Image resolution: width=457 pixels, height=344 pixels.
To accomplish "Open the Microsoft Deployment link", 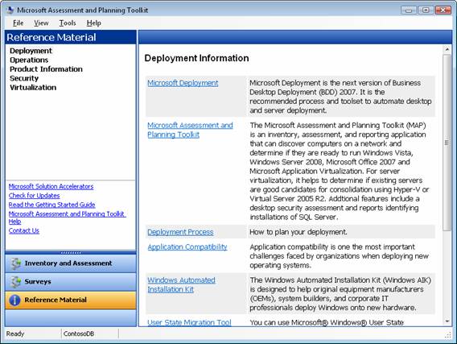I will (183, 83).
